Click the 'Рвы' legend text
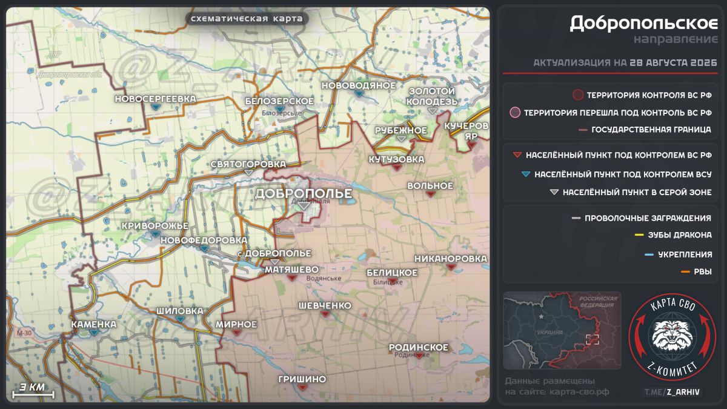727x409 pixels. (x=703, y=271)
